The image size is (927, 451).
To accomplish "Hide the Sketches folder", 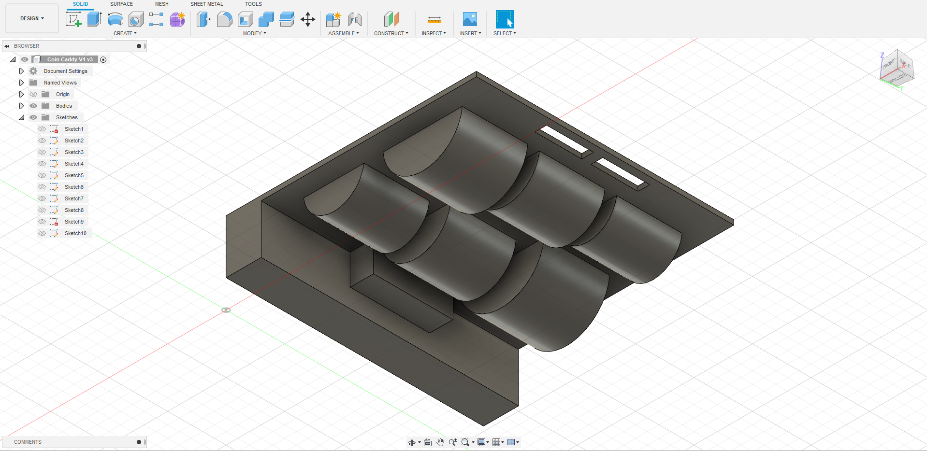I will tap(33, 117).
